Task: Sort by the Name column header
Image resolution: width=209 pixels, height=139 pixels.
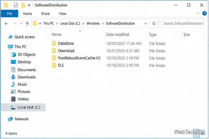Action: click(x=57, y=34)
